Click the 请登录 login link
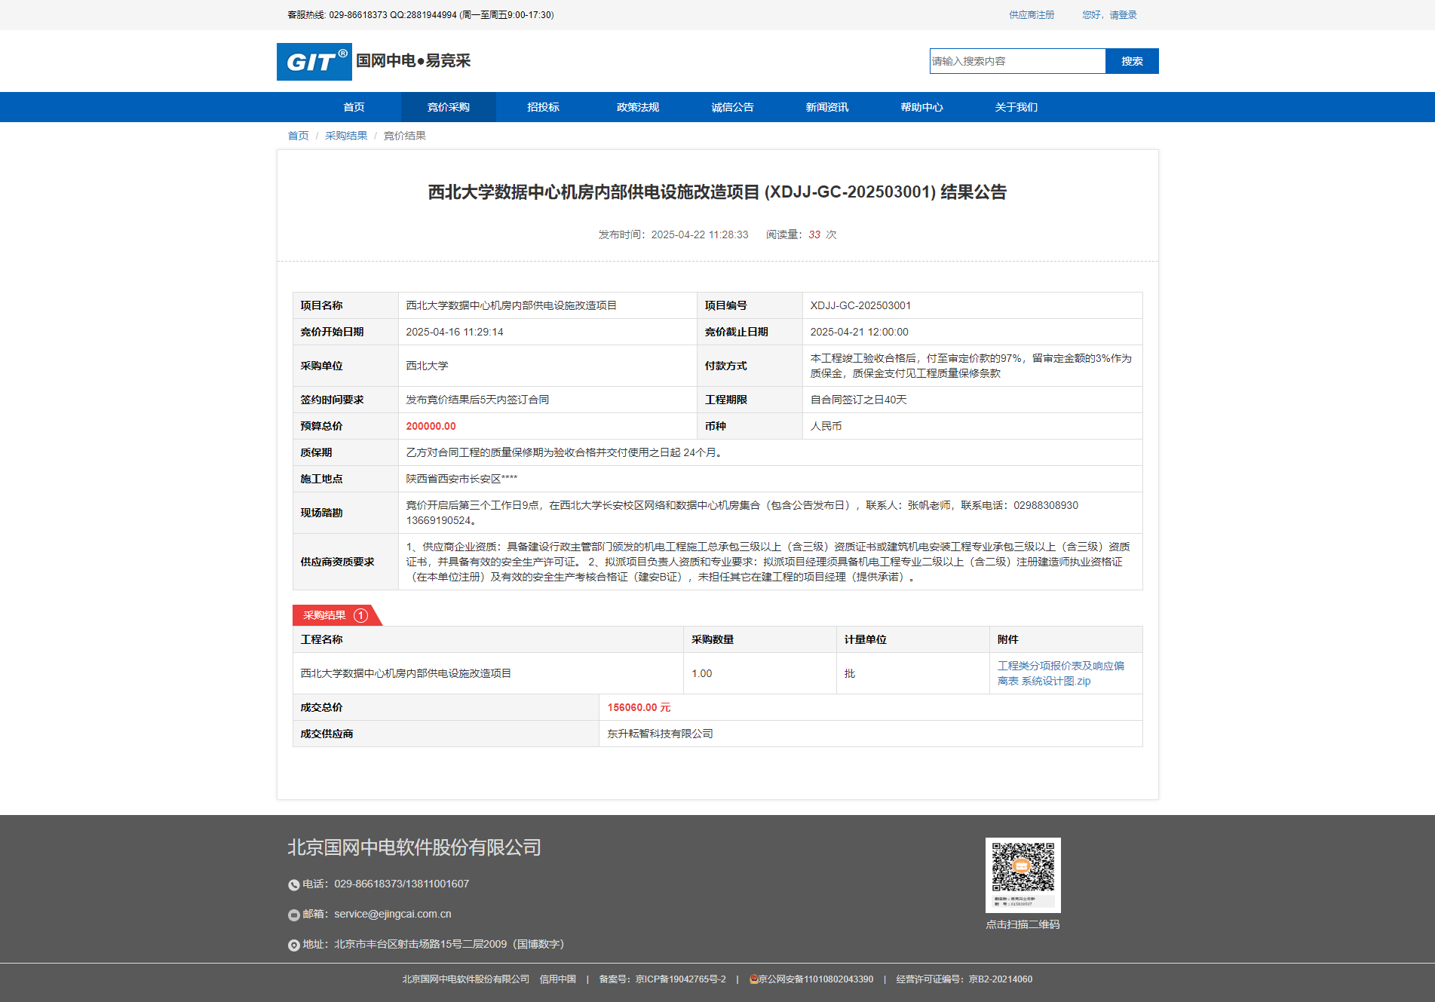The height and width of the screenshot is (1002, 1435). 1123,15
